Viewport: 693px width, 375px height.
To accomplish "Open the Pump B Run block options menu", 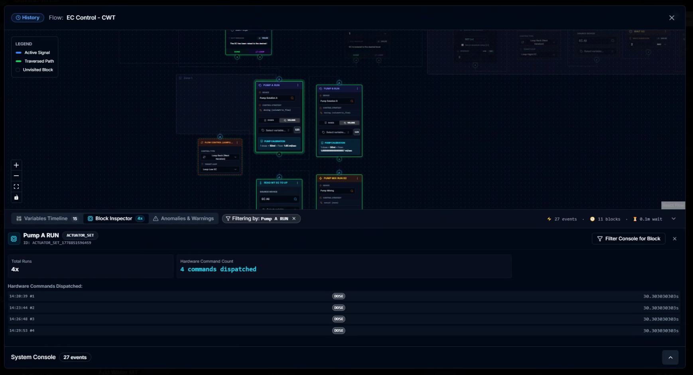I will (357, 88).
